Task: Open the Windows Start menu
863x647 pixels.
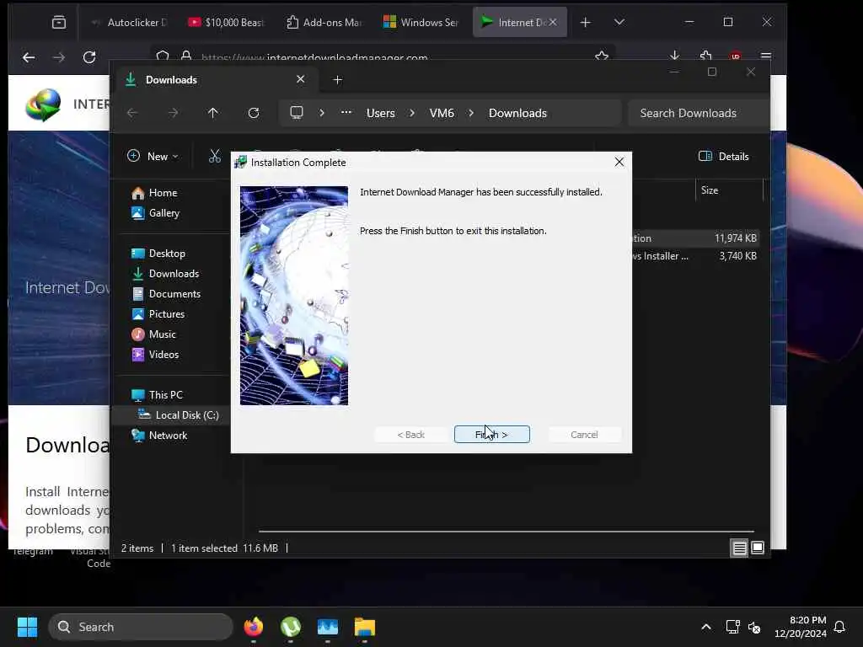Action: 27,627
